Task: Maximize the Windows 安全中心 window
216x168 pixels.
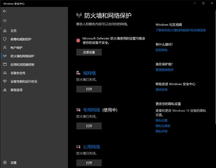Action: 203,3
